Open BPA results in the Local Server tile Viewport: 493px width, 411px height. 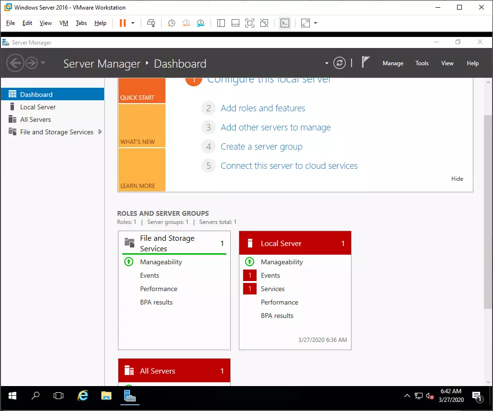point(277,316)
